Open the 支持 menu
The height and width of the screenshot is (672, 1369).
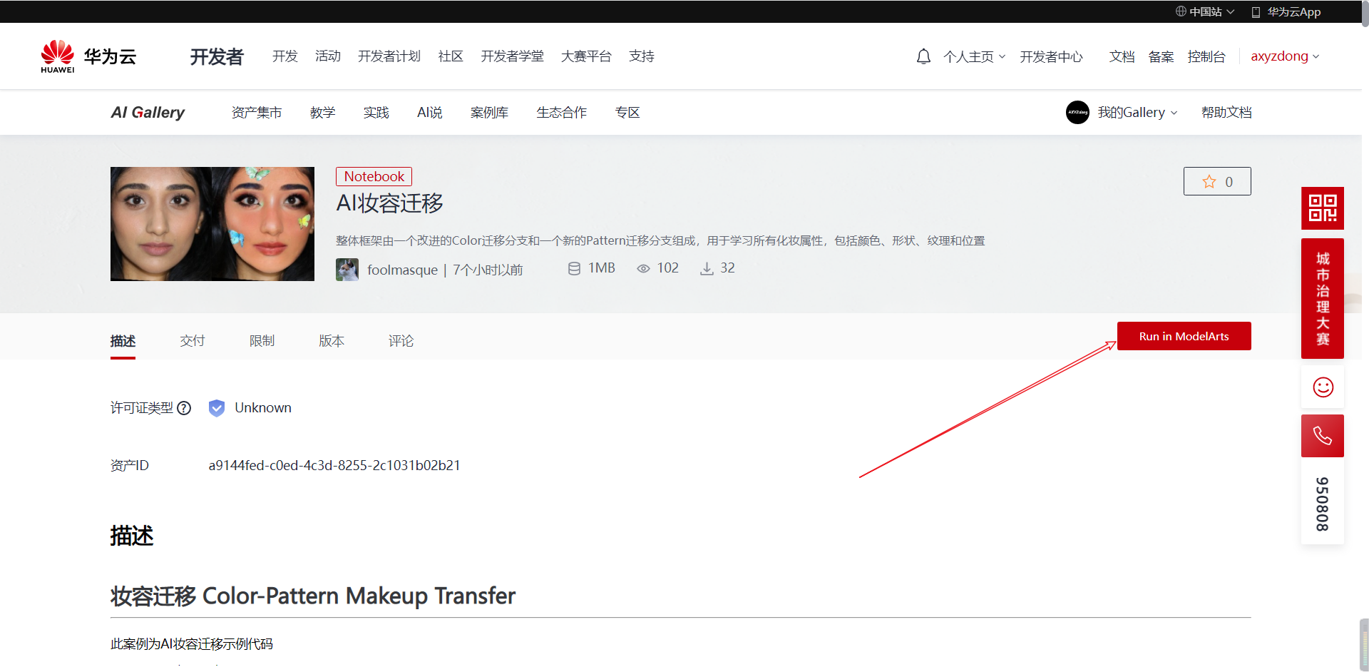(642, 56)
